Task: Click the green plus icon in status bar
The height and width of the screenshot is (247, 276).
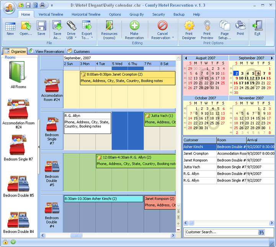Action: [13, 242]
